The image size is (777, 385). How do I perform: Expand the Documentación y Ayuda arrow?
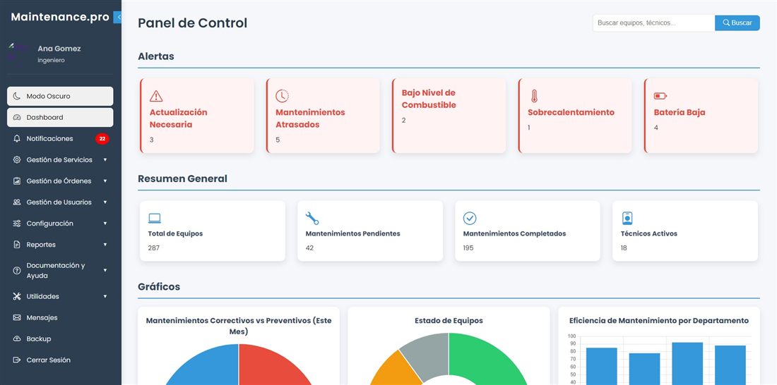(105, 270)
